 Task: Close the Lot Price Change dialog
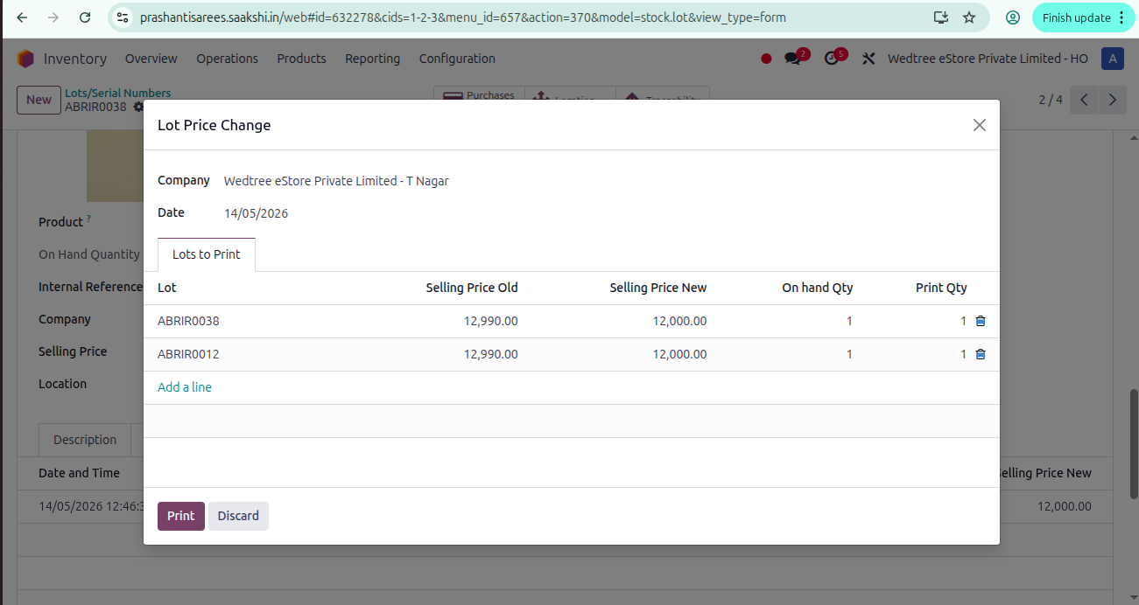click(980, 125)
